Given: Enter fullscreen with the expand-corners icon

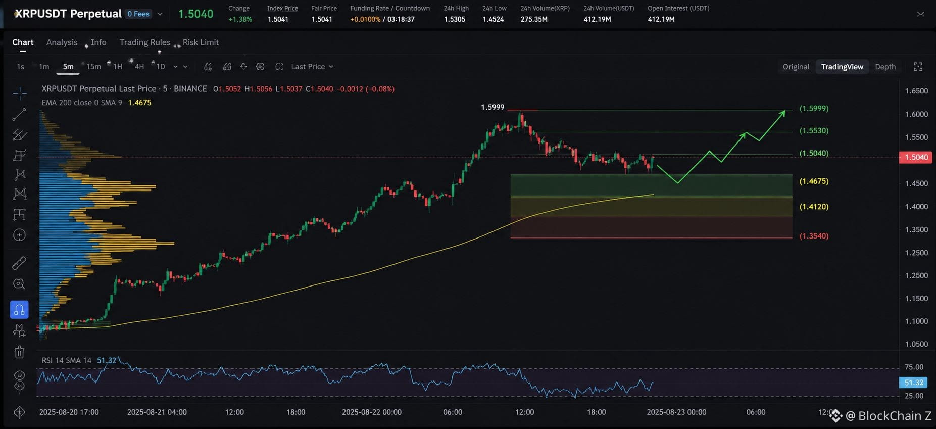Looking at the screenshot, I should pos(918,67).
